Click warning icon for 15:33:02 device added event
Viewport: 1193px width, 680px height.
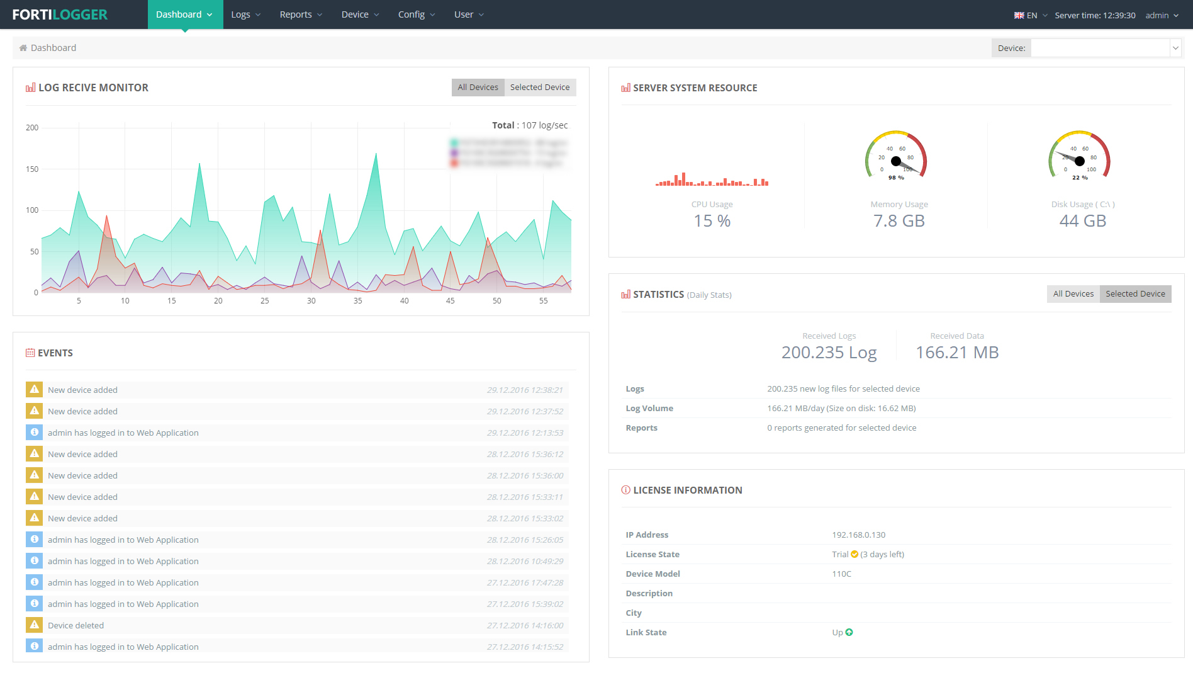pos(34,518)
